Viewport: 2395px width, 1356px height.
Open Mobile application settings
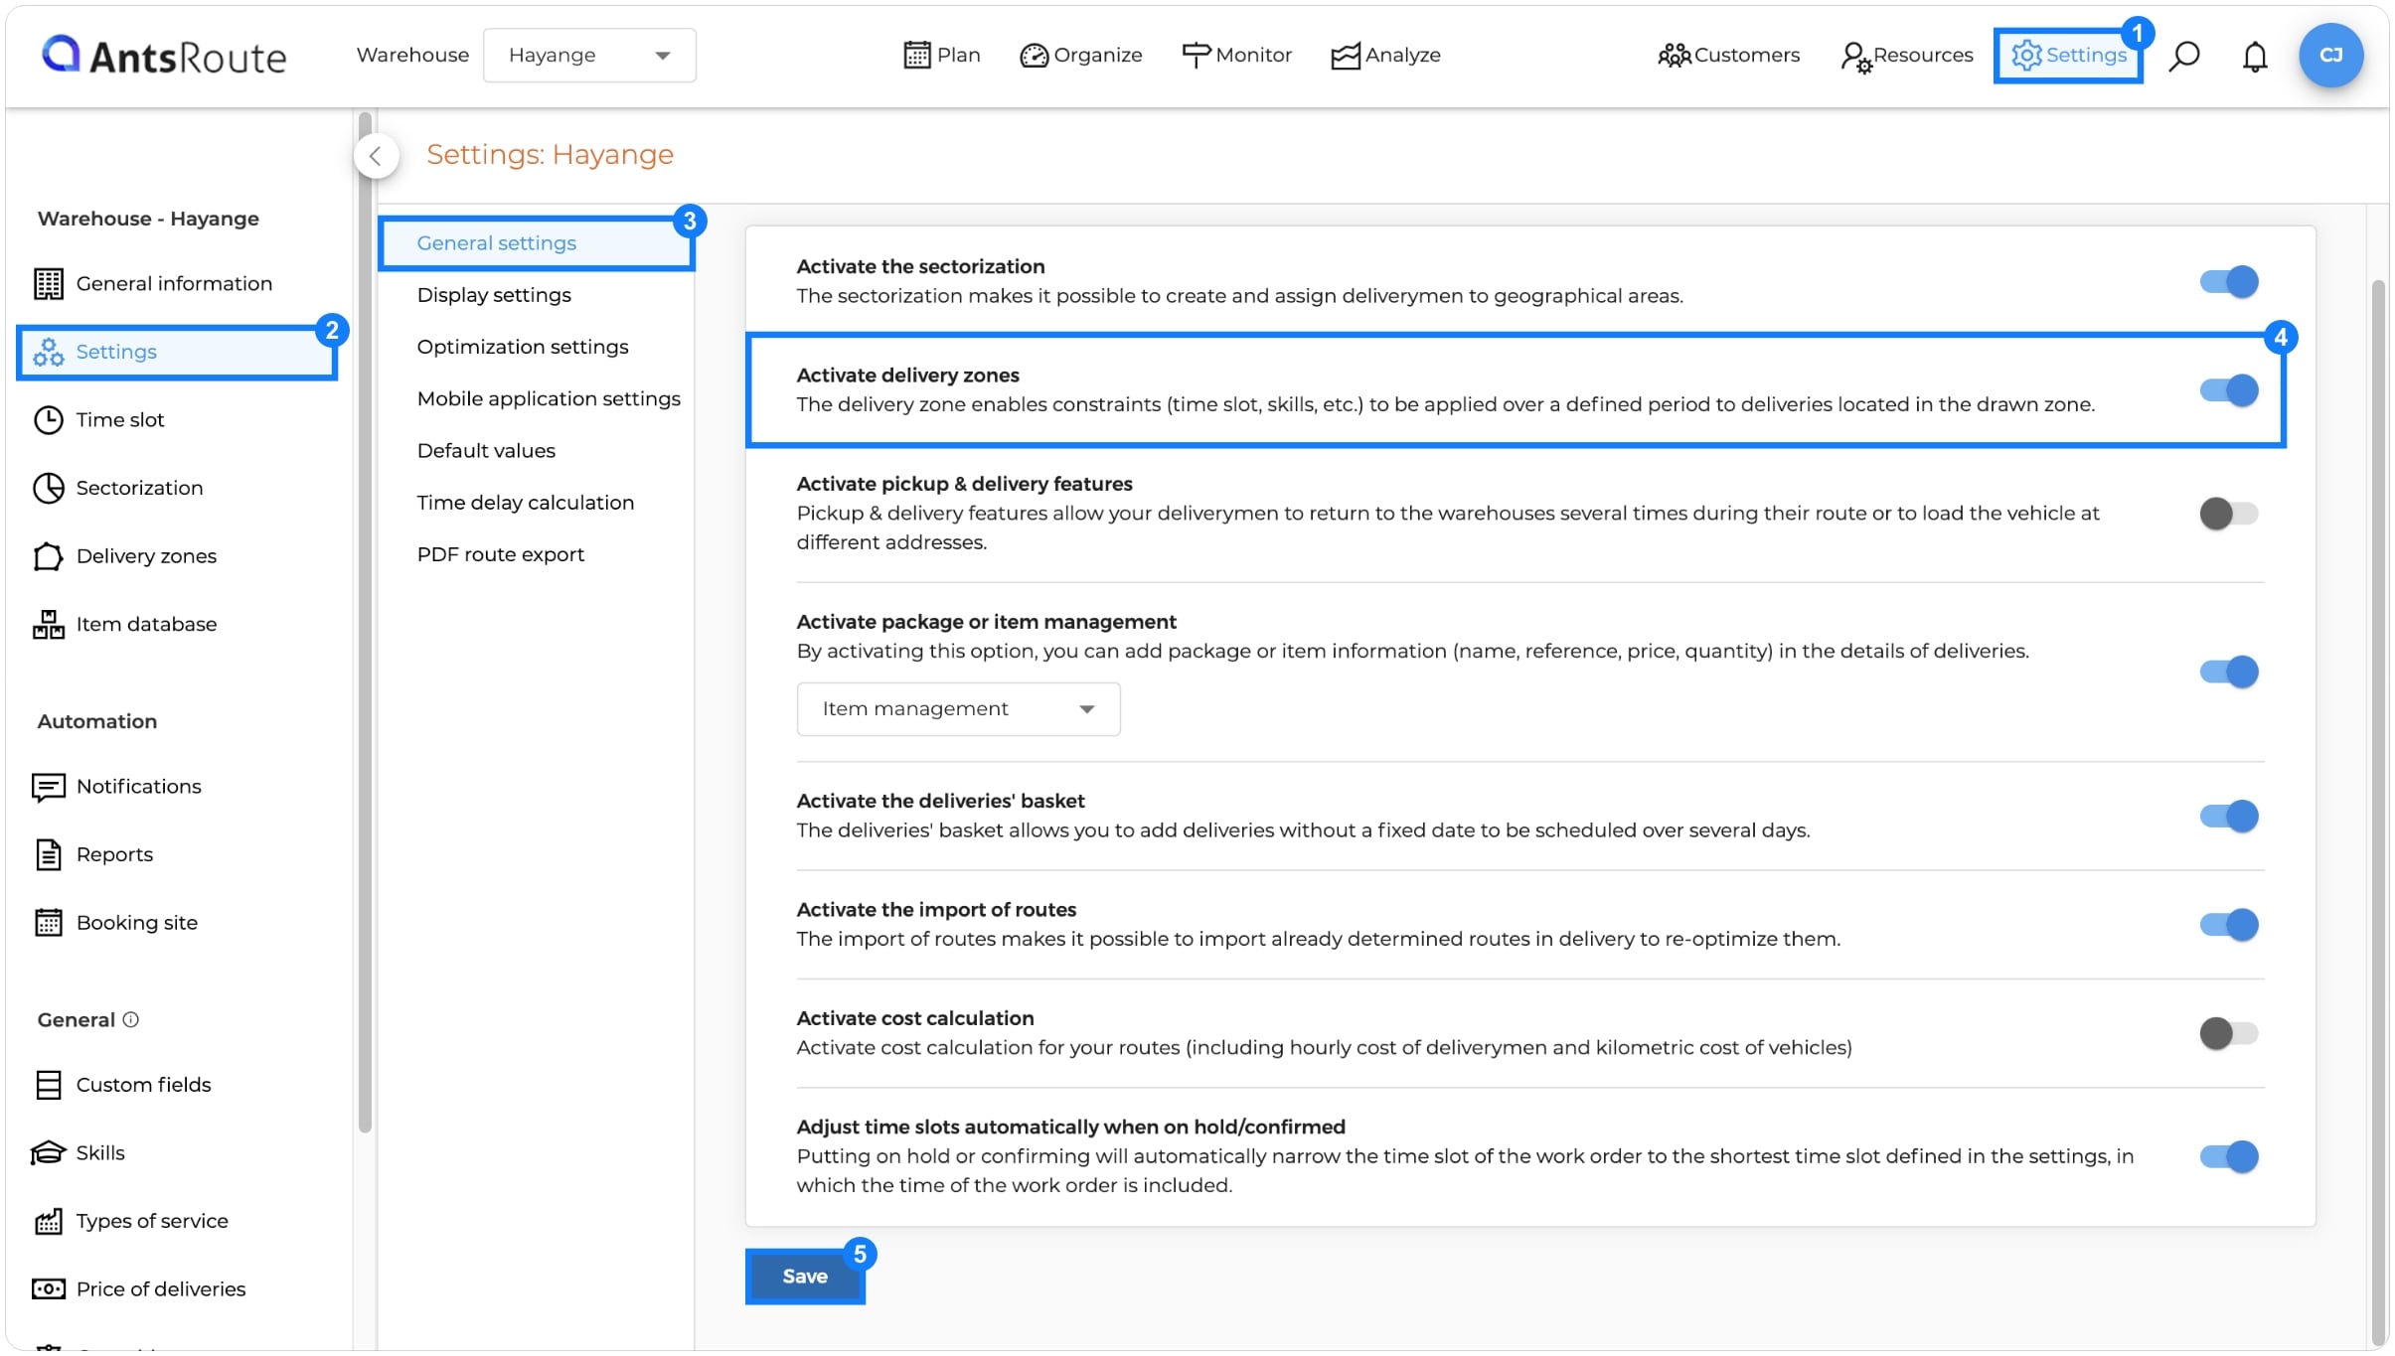click(549, 399)
